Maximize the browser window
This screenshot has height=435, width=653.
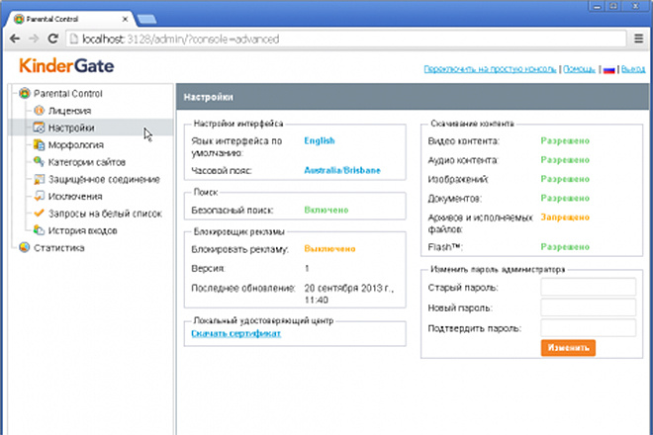click(x=613, y=6)
